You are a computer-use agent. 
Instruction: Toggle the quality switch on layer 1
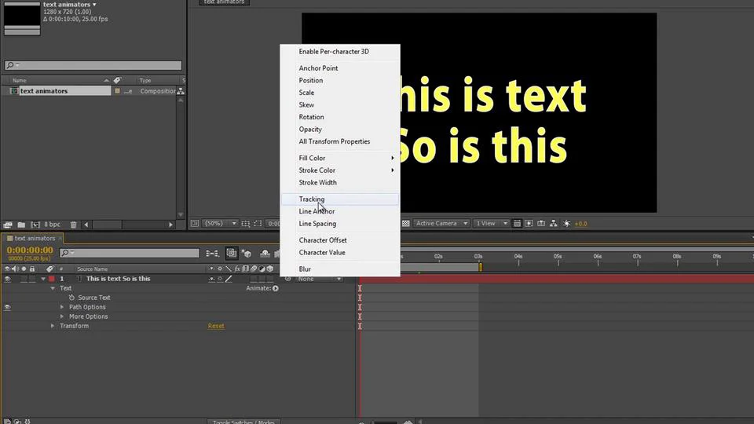(x=229, y=279)
